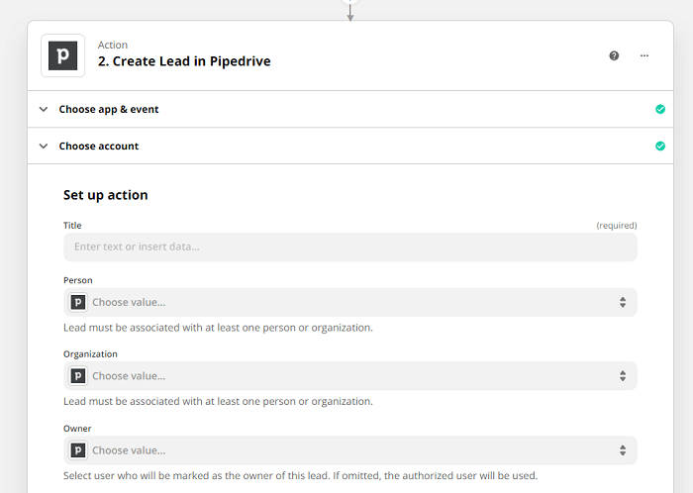
Task: Open the help question mark icon
Action: point(614,55)
